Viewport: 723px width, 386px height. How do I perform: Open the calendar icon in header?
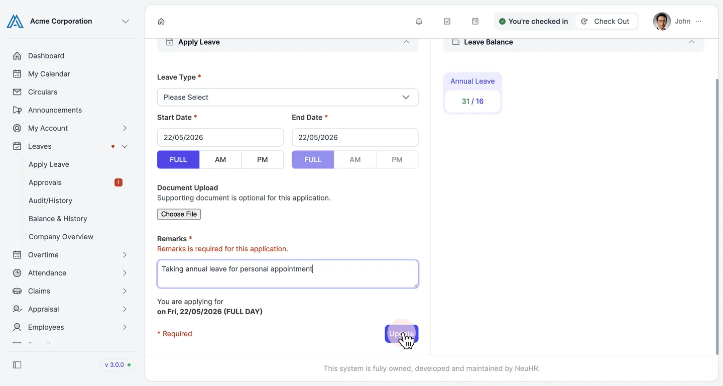pyautogui.click(x=475, y=21)
